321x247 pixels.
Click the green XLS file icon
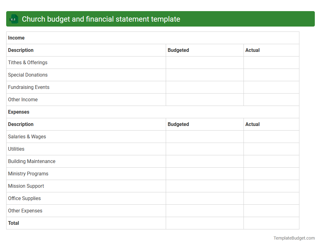pos(14,19)
